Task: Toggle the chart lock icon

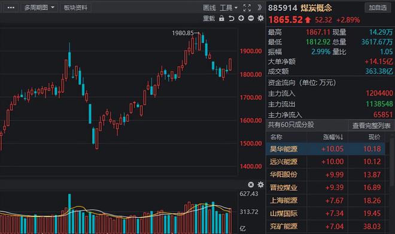Action: pos(221,18)
